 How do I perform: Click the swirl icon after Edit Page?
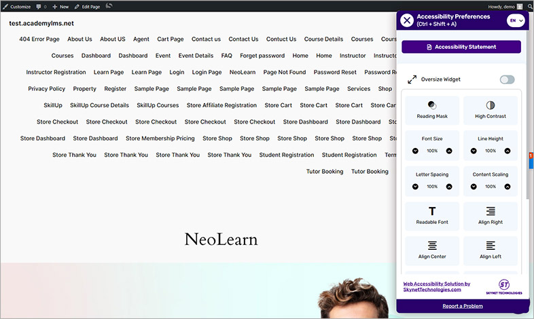[109, 6]
